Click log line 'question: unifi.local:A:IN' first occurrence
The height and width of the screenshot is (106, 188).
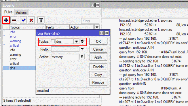coord(136,48)
